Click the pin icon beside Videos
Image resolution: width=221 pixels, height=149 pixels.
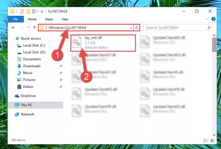tap(61, 87)
